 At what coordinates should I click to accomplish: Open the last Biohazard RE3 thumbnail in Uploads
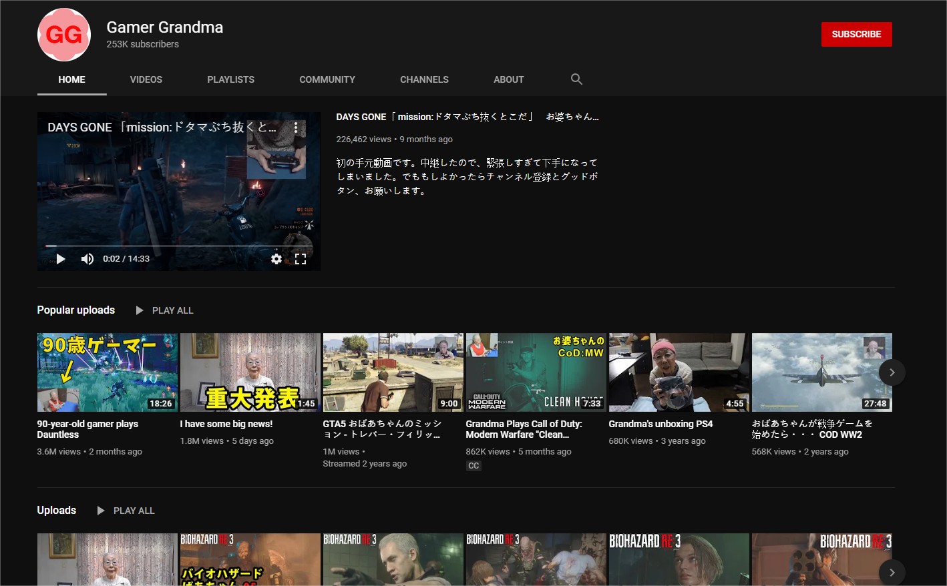coord(822,559)
